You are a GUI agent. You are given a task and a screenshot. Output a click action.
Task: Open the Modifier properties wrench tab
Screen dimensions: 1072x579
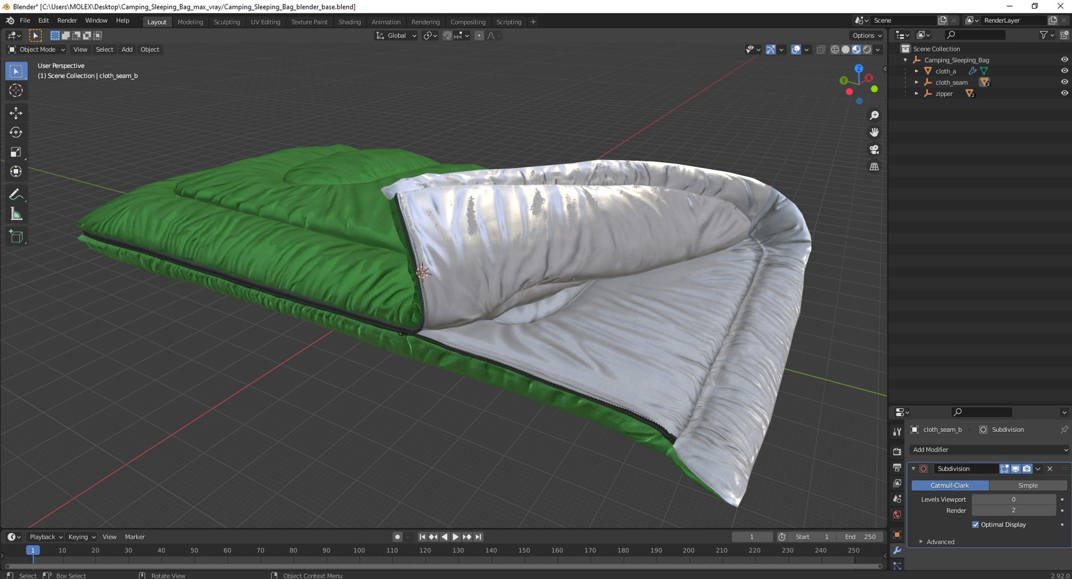click(x=897, y=551)
